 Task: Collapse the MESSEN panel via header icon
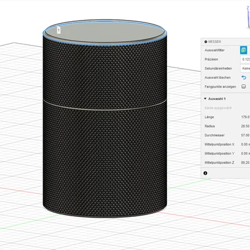pyautogui.click(x=206, y=42)
